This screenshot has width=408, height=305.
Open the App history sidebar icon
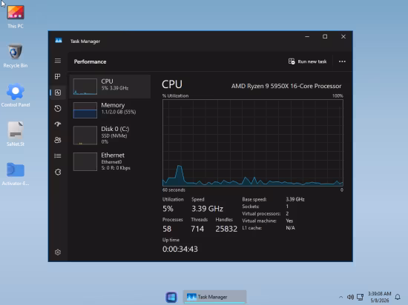click(58, 108)
